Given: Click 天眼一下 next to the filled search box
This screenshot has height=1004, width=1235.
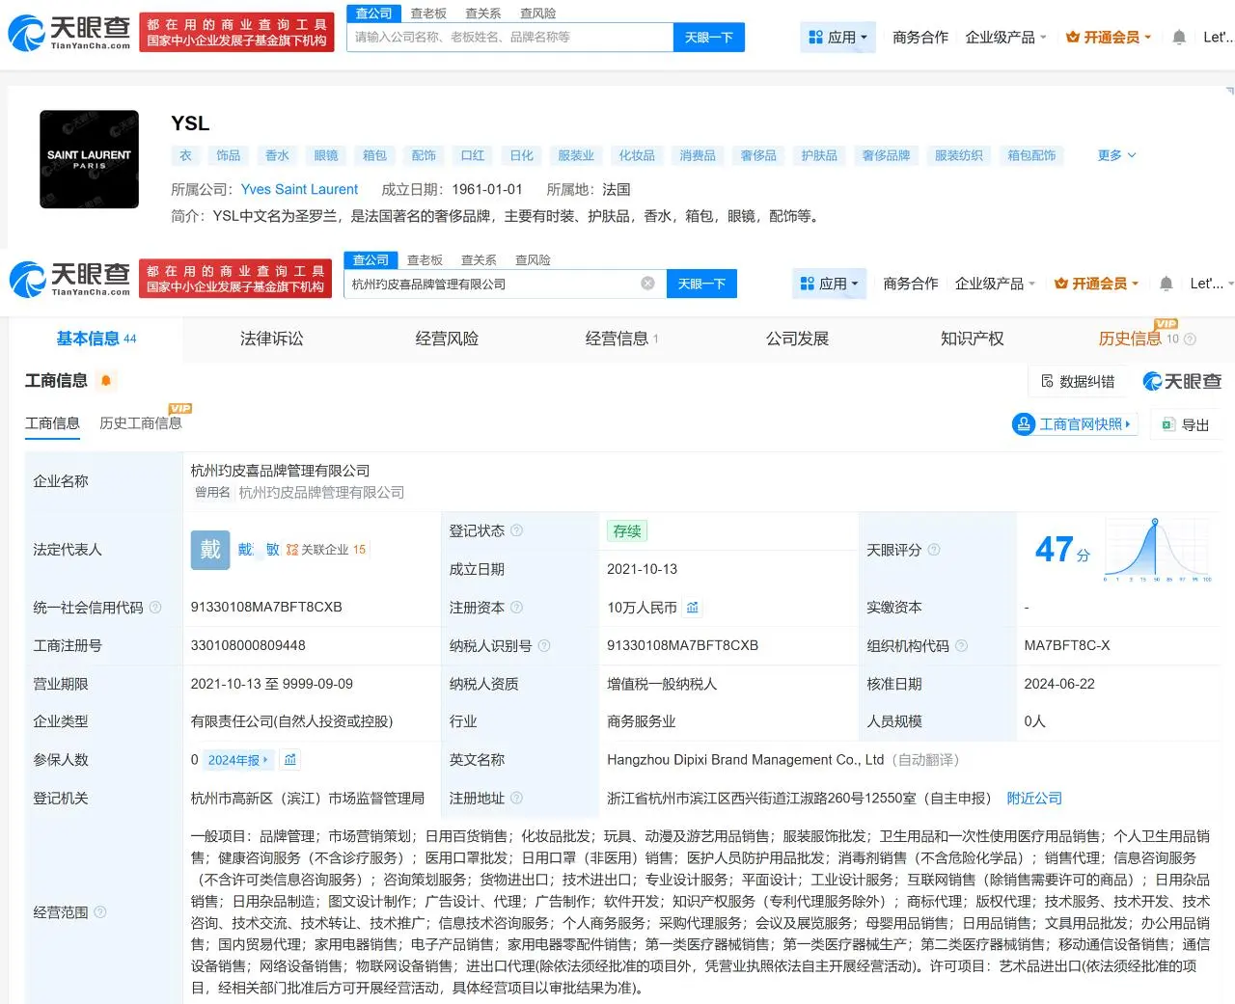Looking at the screenshot, I should [701, 284].
